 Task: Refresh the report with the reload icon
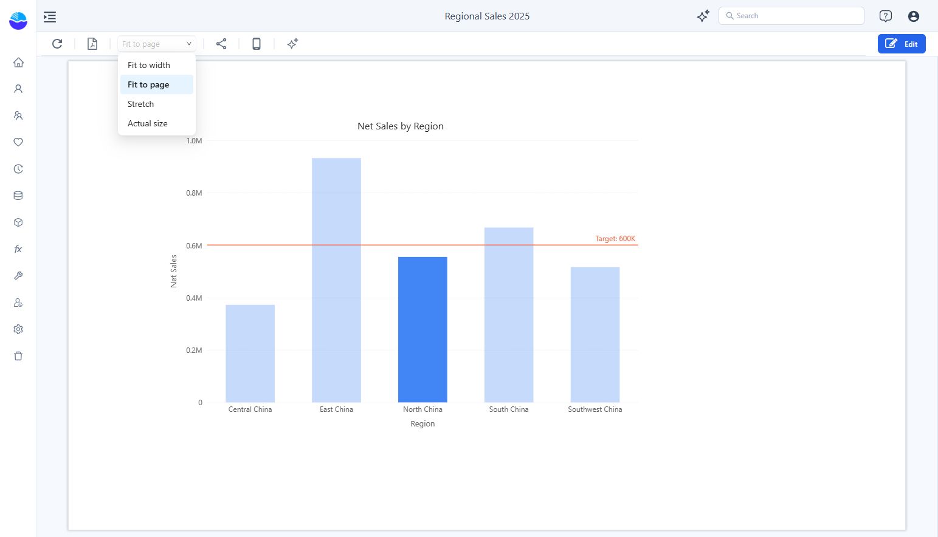tap(57, 44)
